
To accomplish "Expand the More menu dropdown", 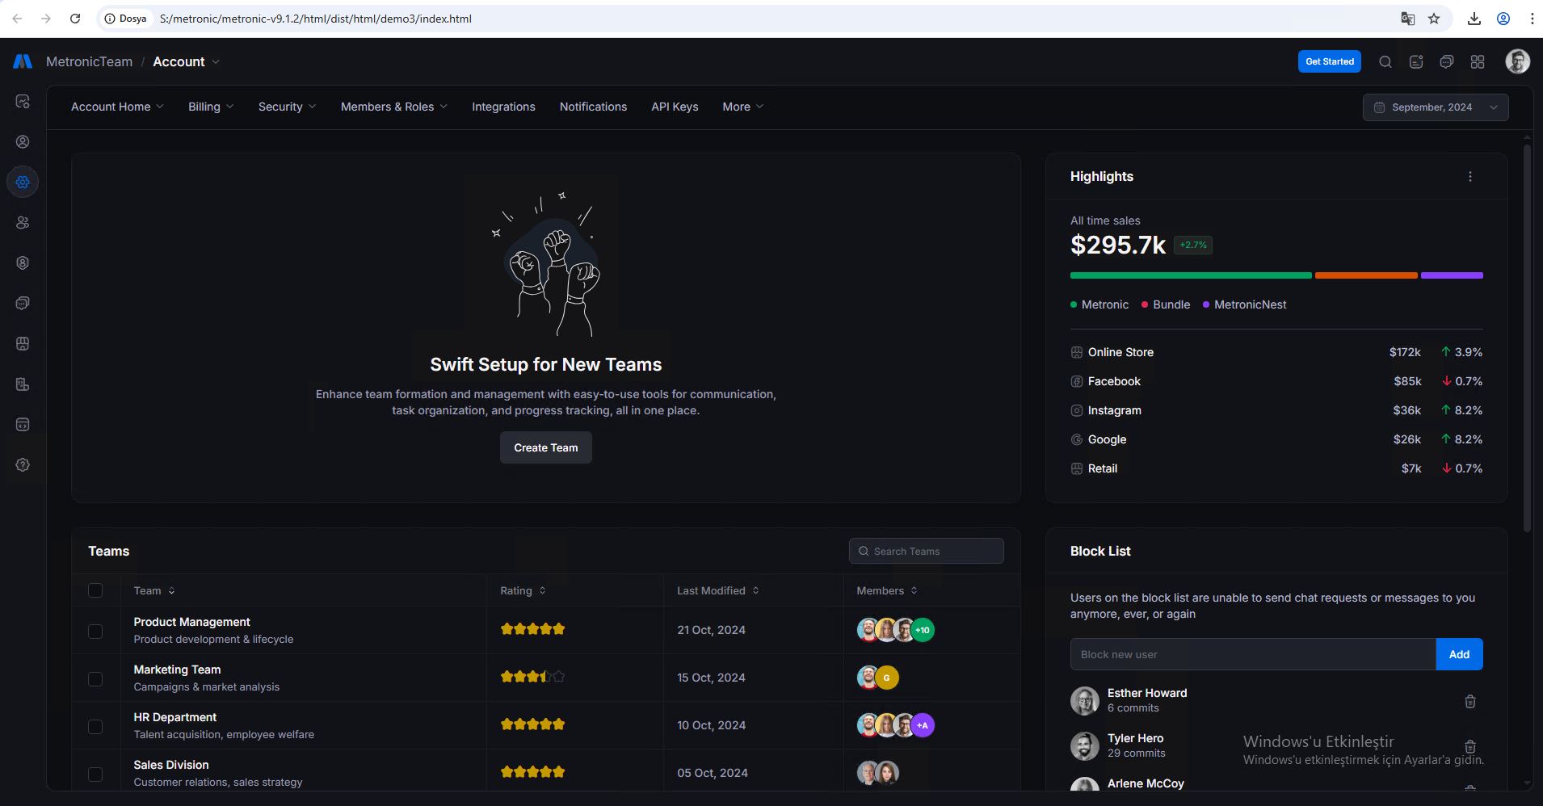I will (x=742, y=107).
